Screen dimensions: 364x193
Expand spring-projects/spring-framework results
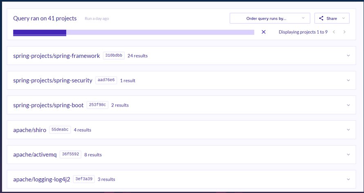coord(348,55)
